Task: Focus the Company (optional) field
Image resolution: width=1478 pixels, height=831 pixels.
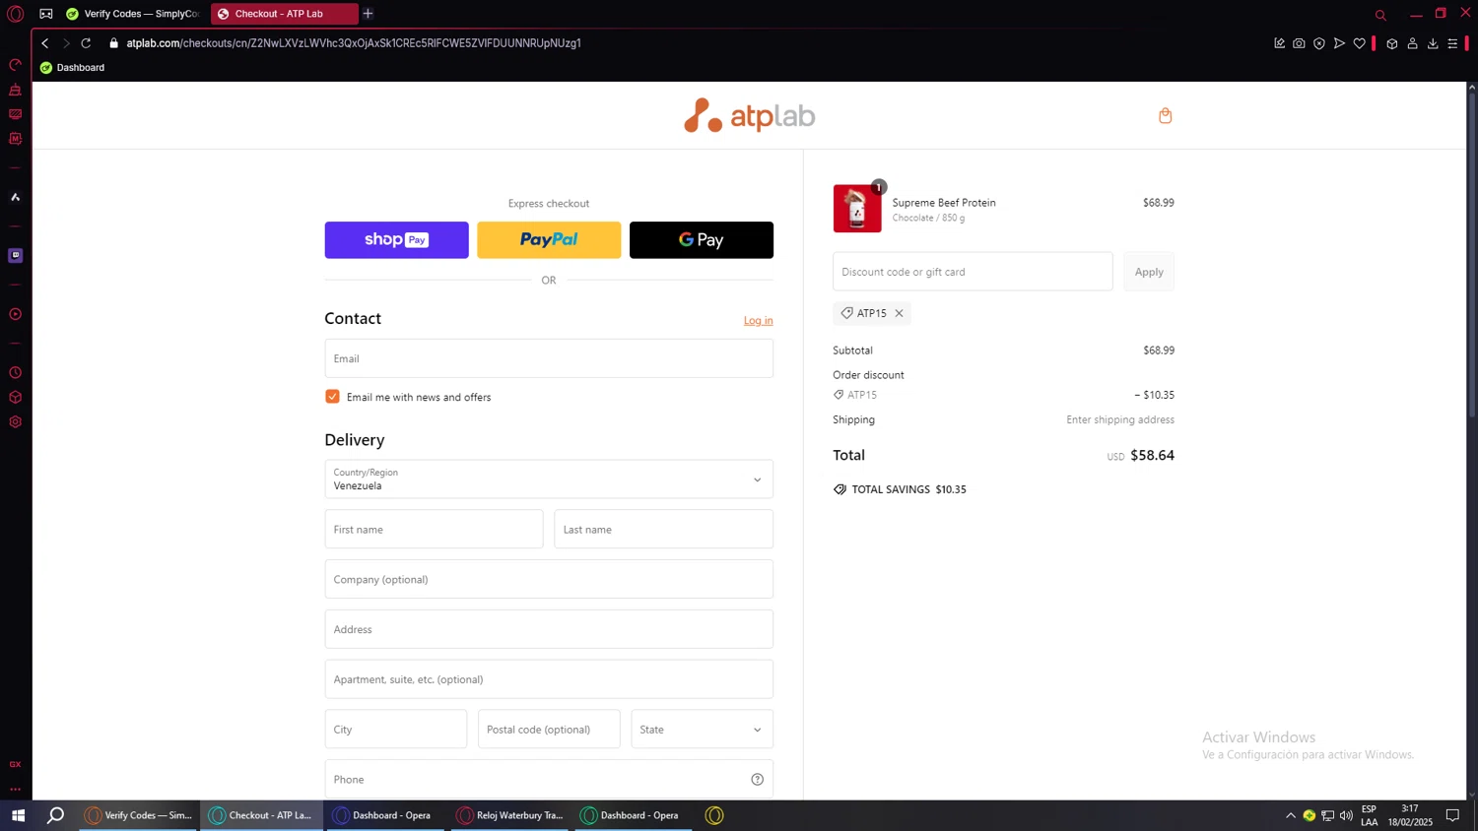Action: tap(549, 580)
